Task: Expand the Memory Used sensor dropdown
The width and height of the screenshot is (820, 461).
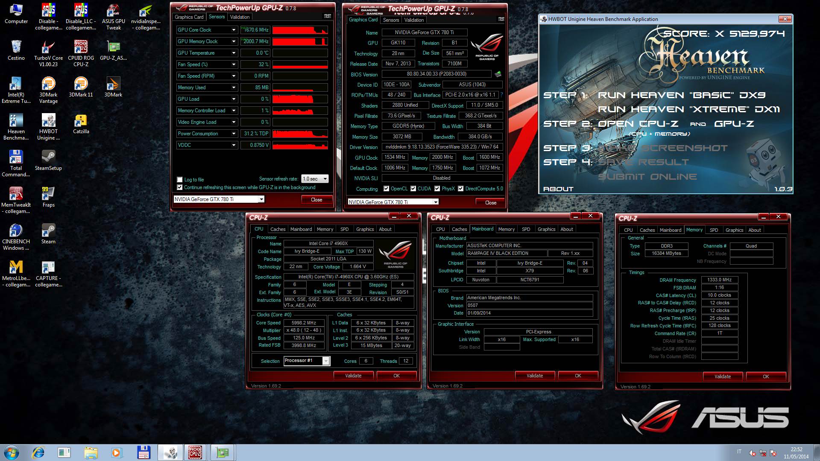Action: coord(234,88)
